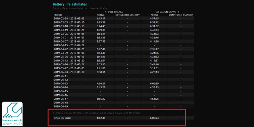Click the "2019-06-17" row label

[61, 99]
